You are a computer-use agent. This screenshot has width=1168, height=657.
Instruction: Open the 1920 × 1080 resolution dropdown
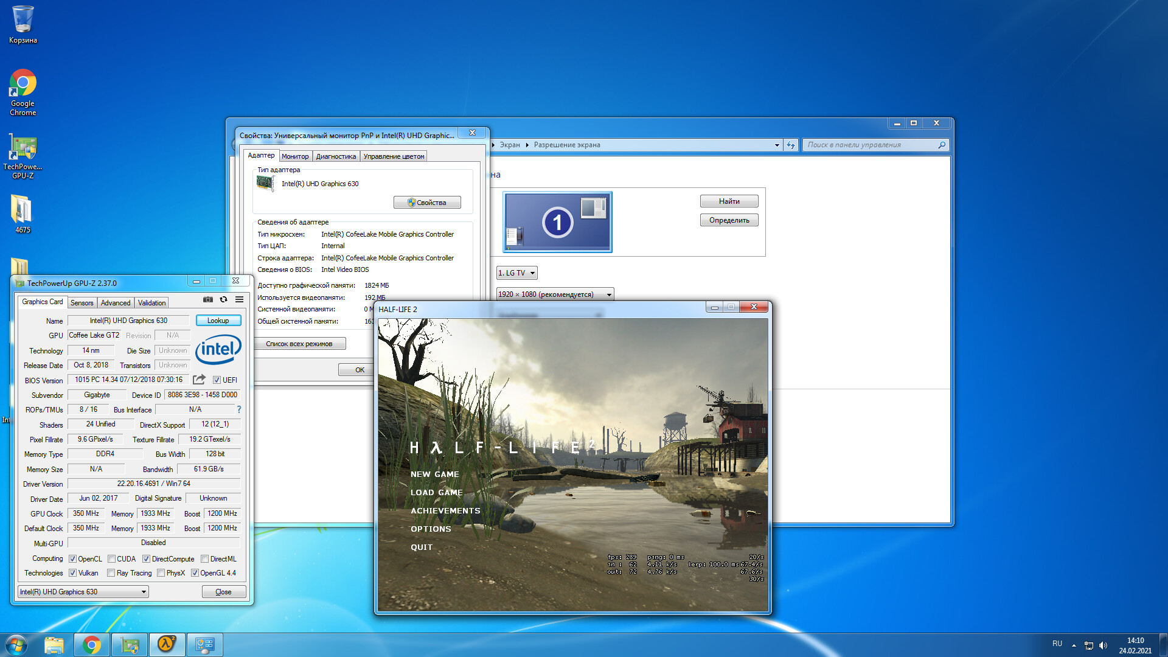[x=555, y=294]
